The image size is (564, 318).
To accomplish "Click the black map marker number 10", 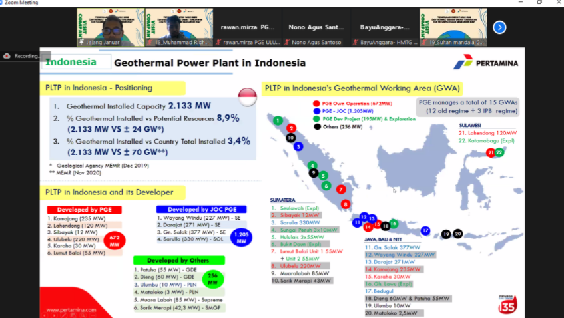I will click(290, 138).
